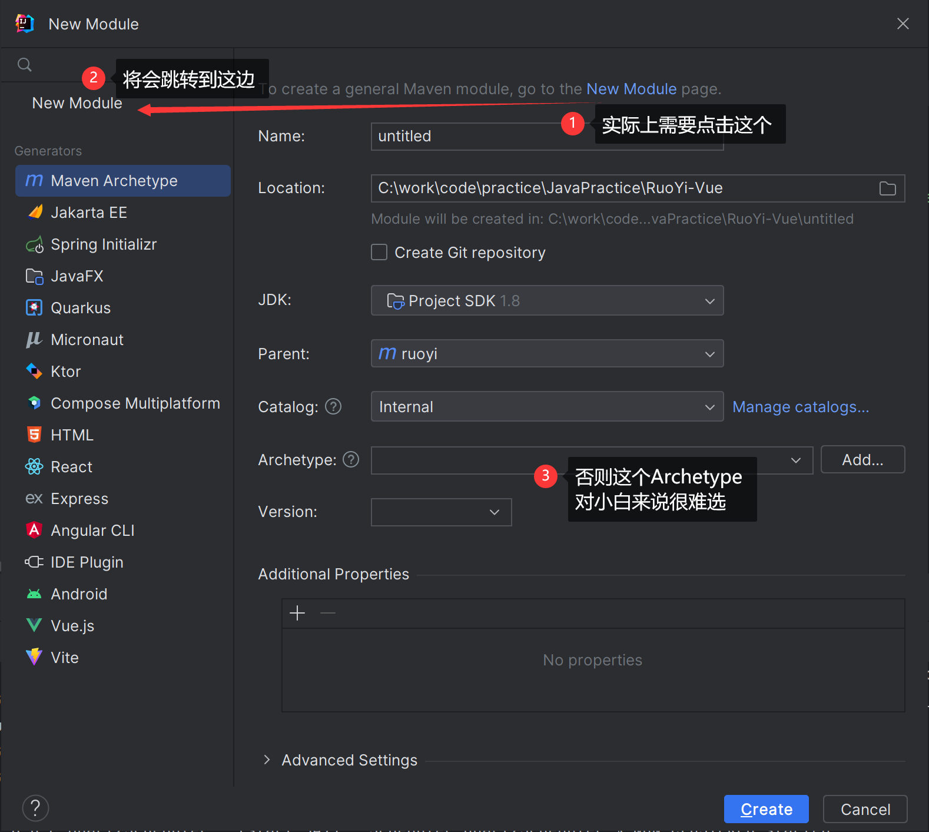This screenshot has width=929, height=832.
Task: Click the Add... archetype button
Action: coord(862,459)
